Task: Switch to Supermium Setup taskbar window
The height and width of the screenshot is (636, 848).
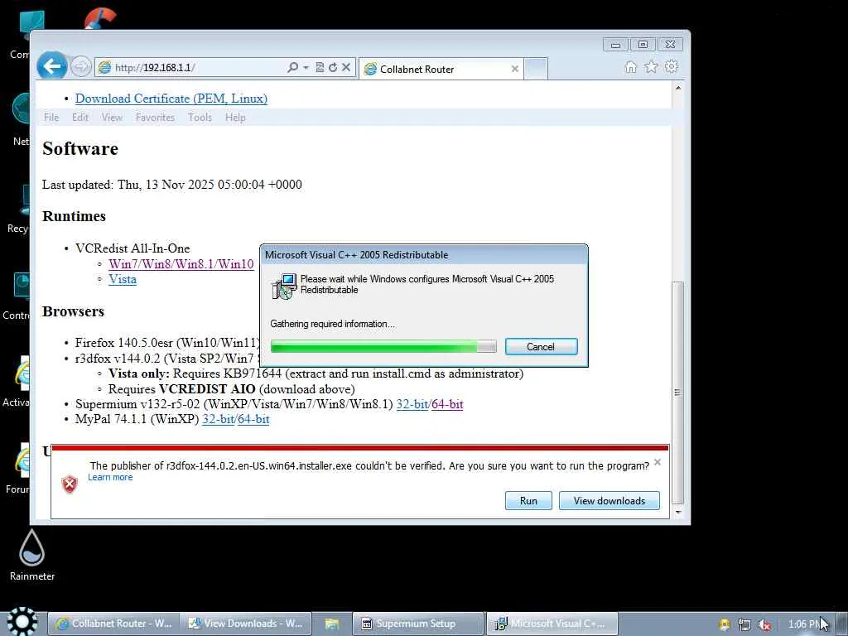Action: (x=417, y=624)
